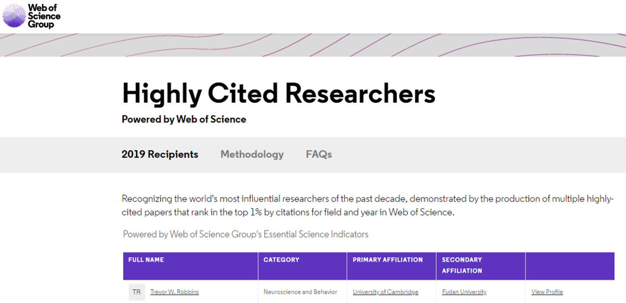Sort by the Full Name column header
Image resolution: width=626 pixels, height=303 pixels.
146,260
